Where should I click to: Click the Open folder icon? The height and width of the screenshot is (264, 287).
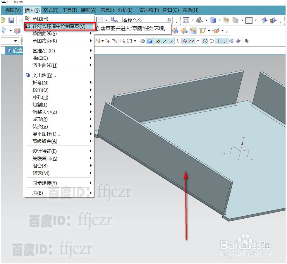point(3,20)
